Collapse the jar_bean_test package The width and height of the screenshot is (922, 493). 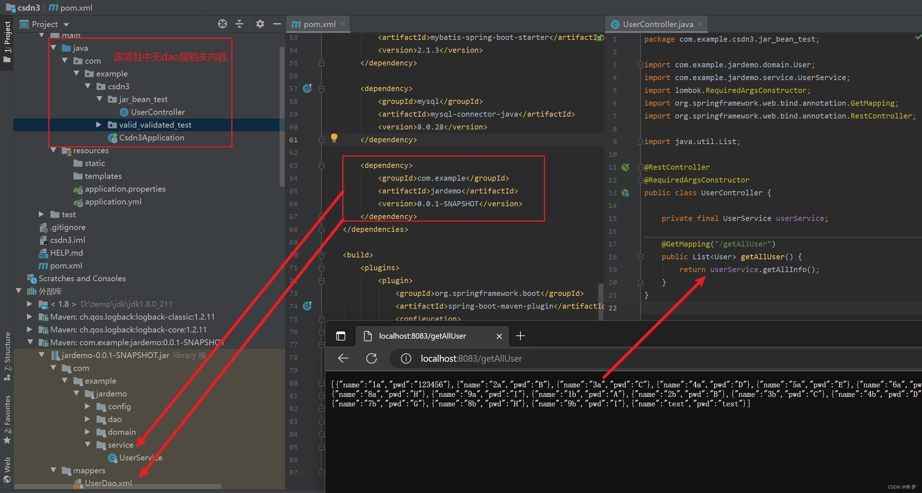point(100,99)
